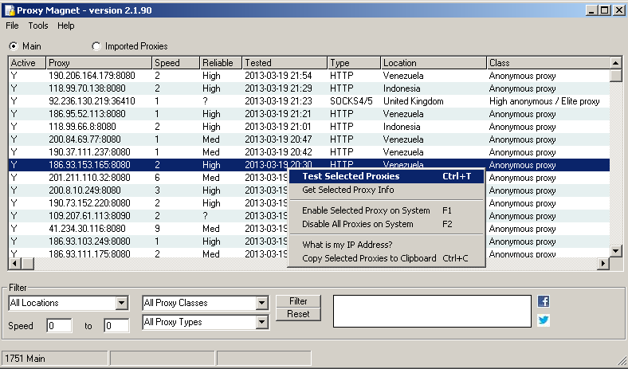Select the Imported Proxies radio button
Image resolution: width=628 pixels, height=369 pixels.
pyautogui.click(x=96, y=46)
